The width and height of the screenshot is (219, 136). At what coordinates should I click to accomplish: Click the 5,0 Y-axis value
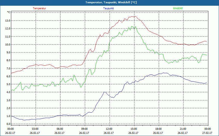pyautogui.click(x=8, y=84)
